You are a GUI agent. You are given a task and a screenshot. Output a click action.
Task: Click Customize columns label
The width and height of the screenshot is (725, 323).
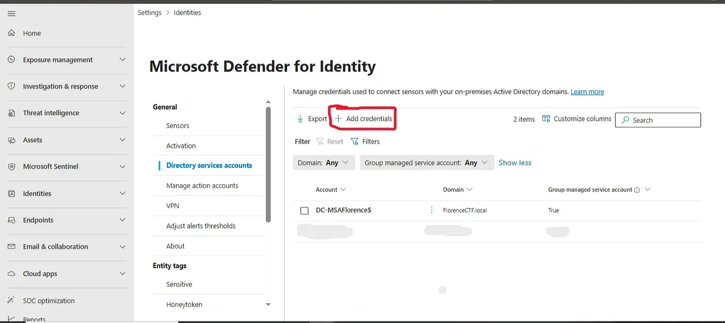(582, 119)
